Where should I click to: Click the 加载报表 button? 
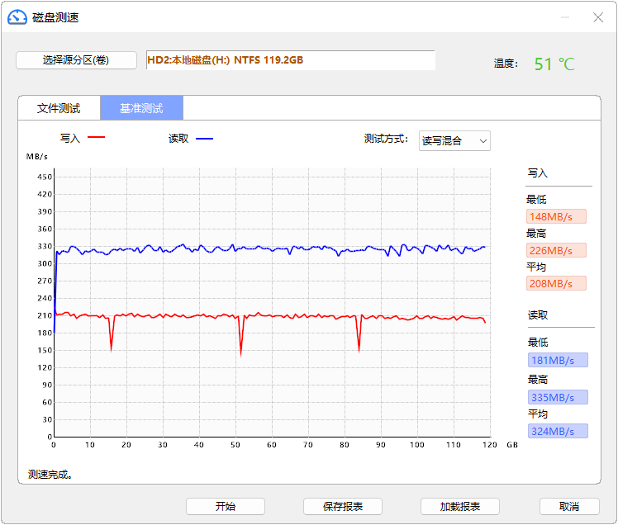point(460,506)
